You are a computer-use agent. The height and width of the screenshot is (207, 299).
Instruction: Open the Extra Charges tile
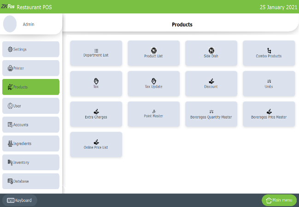(x=96, y=114)
